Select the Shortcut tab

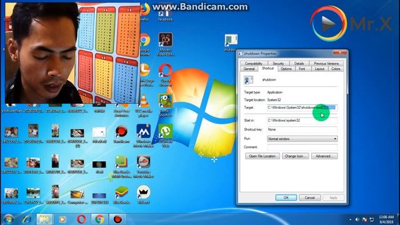pos(267,68)
